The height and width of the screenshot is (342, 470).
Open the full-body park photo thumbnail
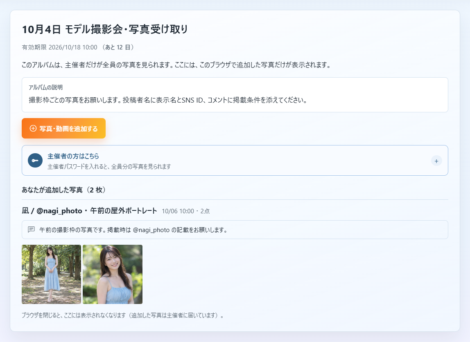point(51,275)
